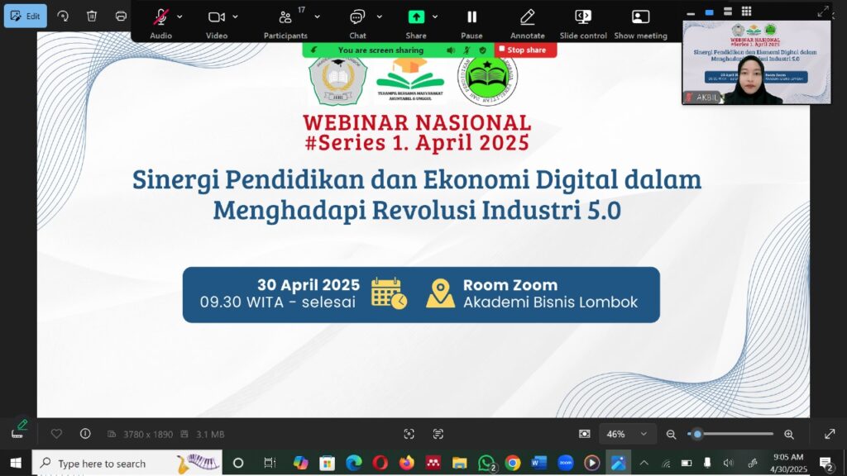The width and height of the screenshot is (847, 476).
Task: Open the Chat panel
Action: tap(357, 23)
